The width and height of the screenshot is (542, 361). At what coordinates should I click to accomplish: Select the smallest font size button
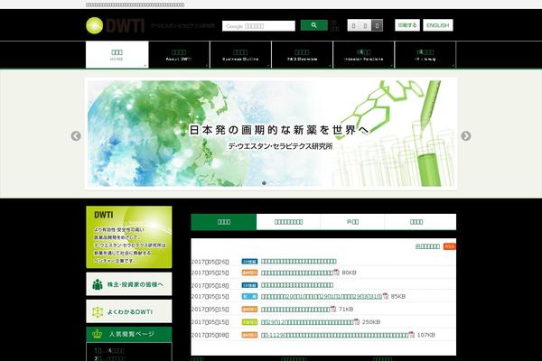pyautogui.click(x=352, y=26)
